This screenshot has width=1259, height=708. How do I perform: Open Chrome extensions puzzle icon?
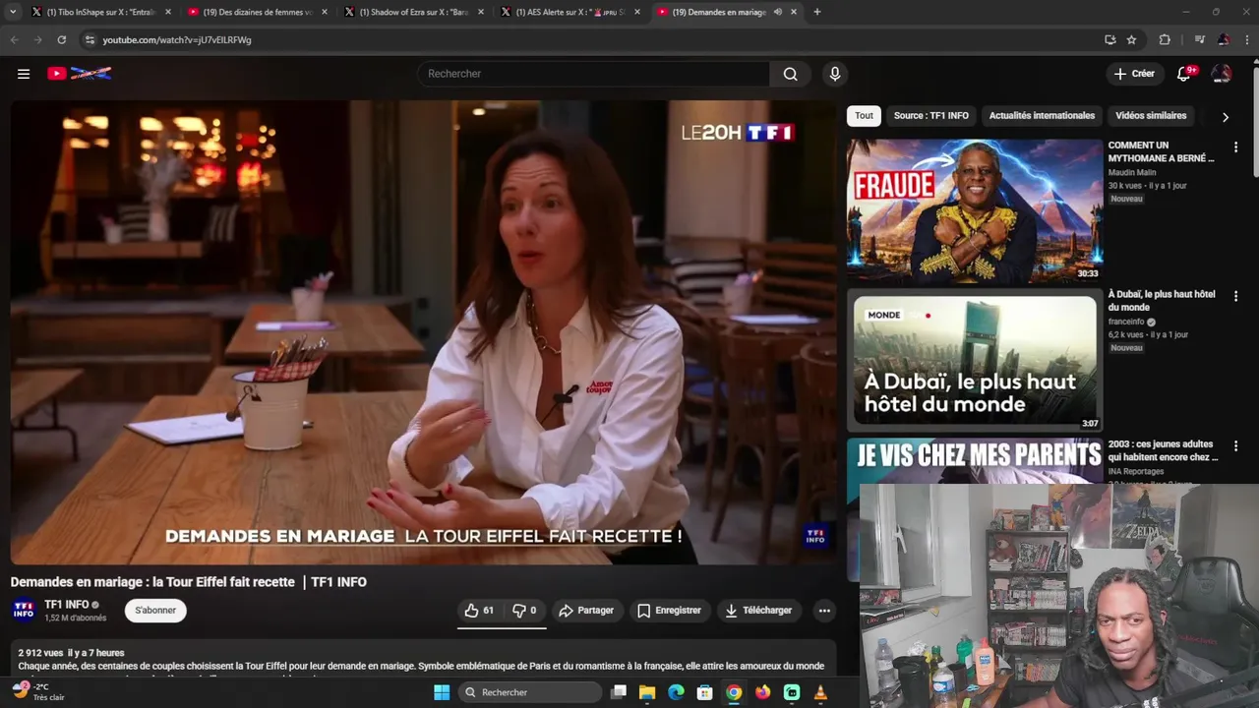pyautogui.click(x=1165, y=39)
